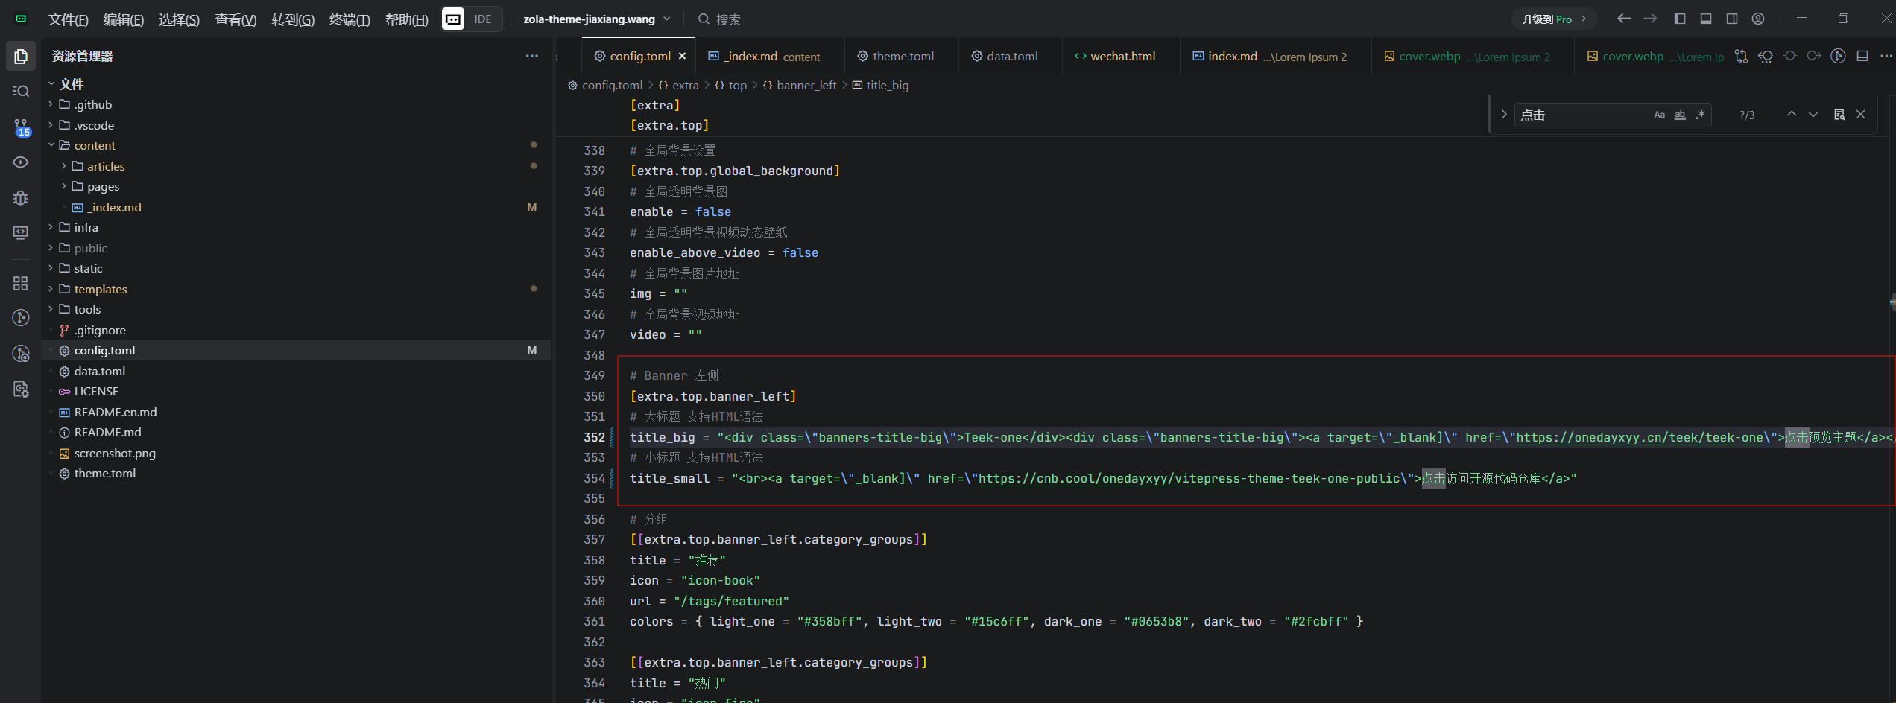Click the 升级到 Pro button

(x=1554, y=19)
